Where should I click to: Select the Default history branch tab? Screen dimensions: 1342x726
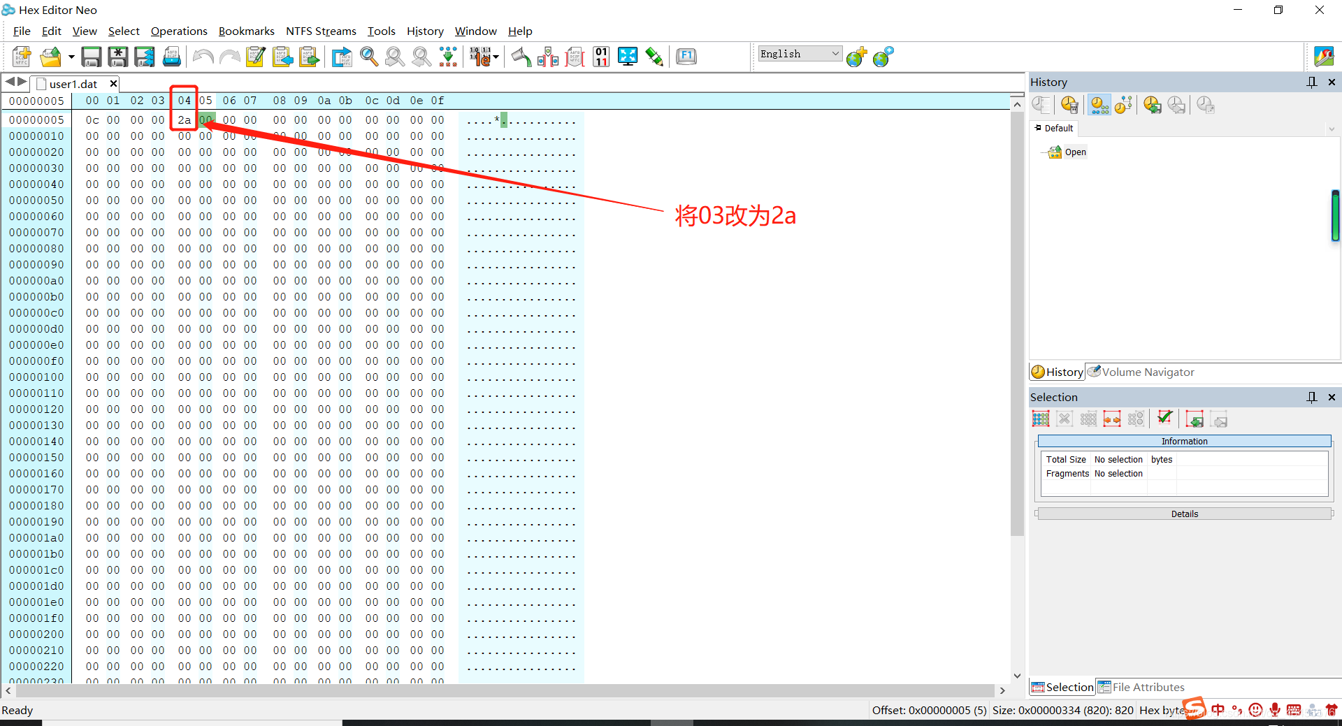pos(1054,129)
